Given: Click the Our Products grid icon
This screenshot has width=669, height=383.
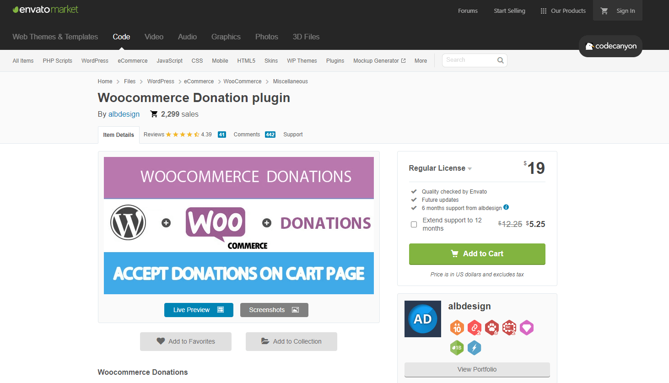Looking at the screenshot, I should click(x=543, y=11).
